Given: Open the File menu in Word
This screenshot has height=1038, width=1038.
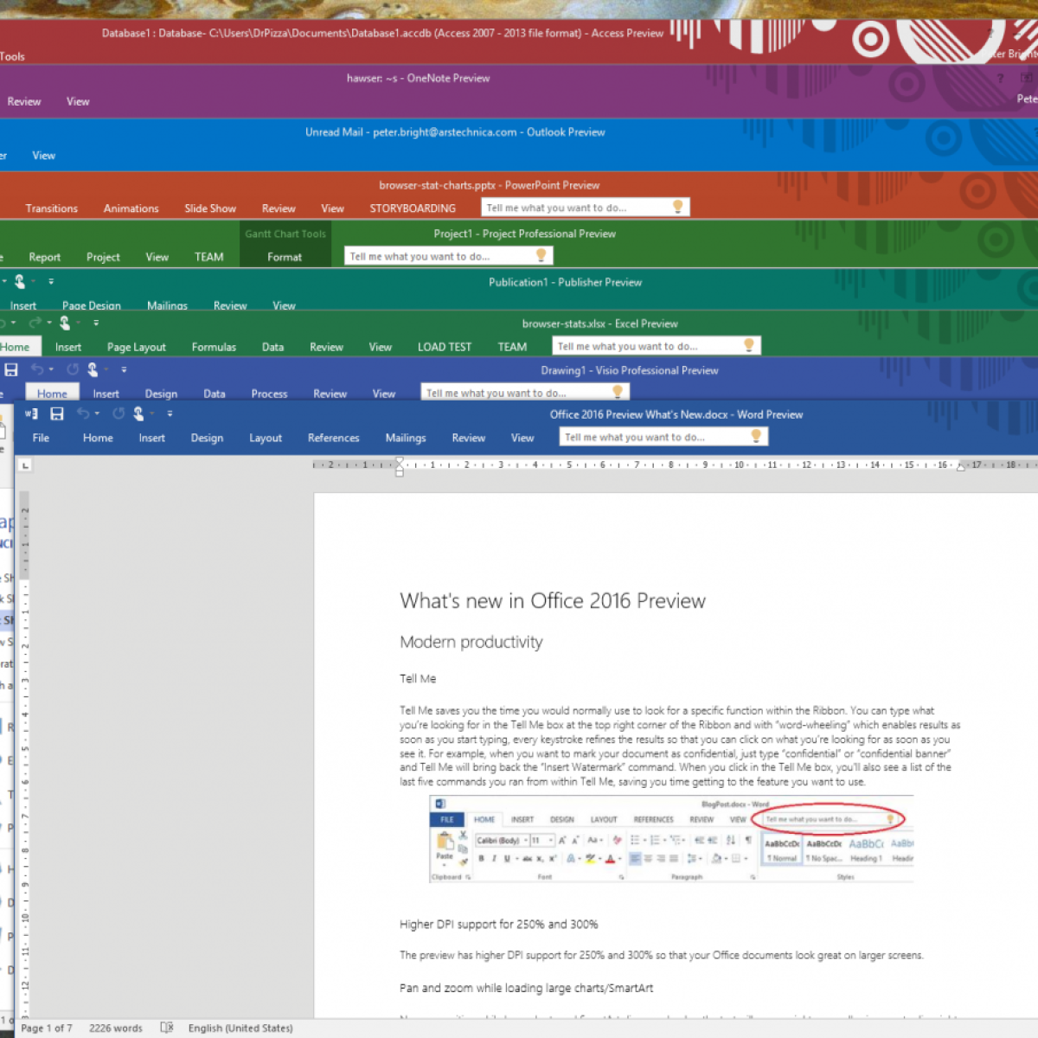Looking at the screenshot, I should [41, 438].
